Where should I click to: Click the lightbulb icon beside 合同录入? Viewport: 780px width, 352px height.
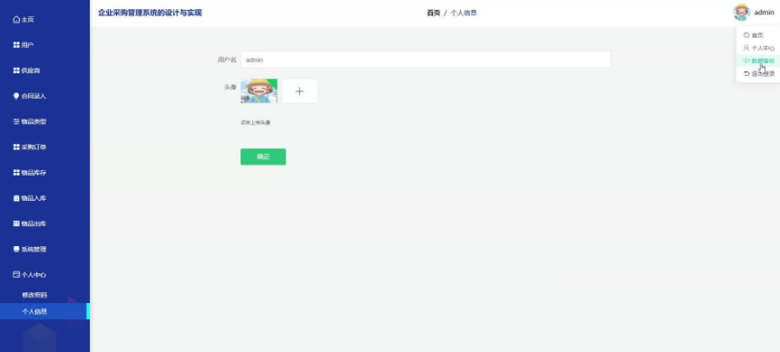(x=16, y=96)
